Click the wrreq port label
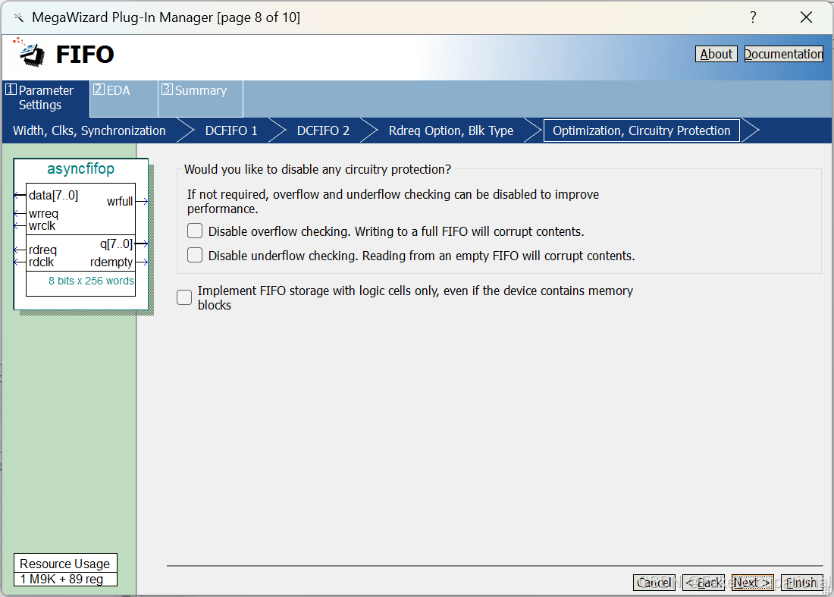Viewport: 834px width, 597px height. click(44, 213)
